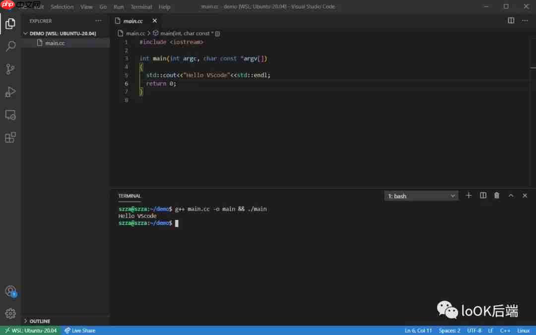The width and height of the screenshot is (536, 335).
Task: Kill the terminal using the trash icon
Action: click(x=496, y=195)
